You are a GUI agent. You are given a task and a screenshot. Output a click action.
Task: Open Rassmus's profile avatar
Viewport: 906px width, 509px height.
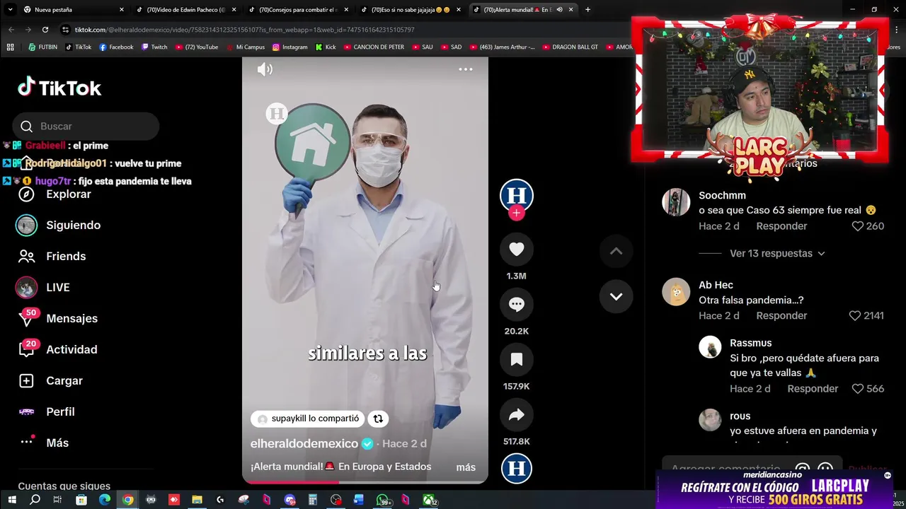pos(710,346)
